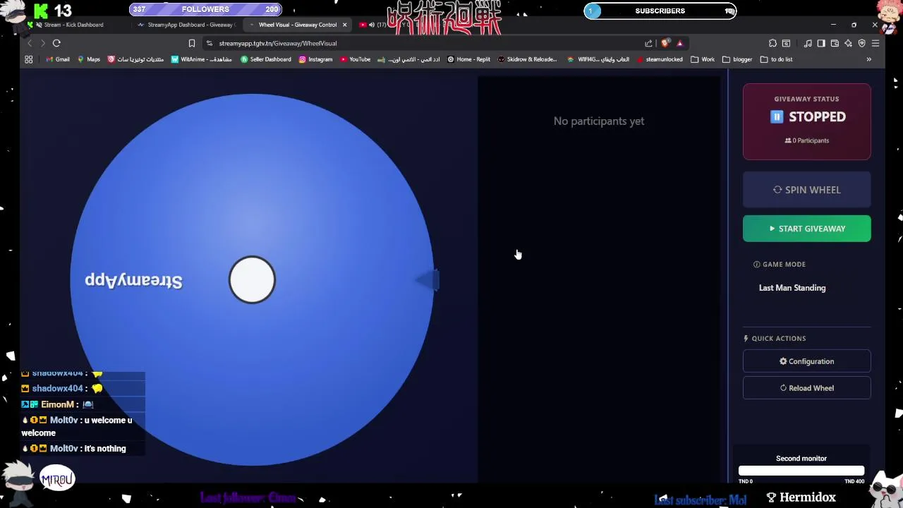Screen dimensions: 903x508
Task: Open the apps grid icon on bookmarks bar
Action: pyautogui.click(x=29, y=59)
